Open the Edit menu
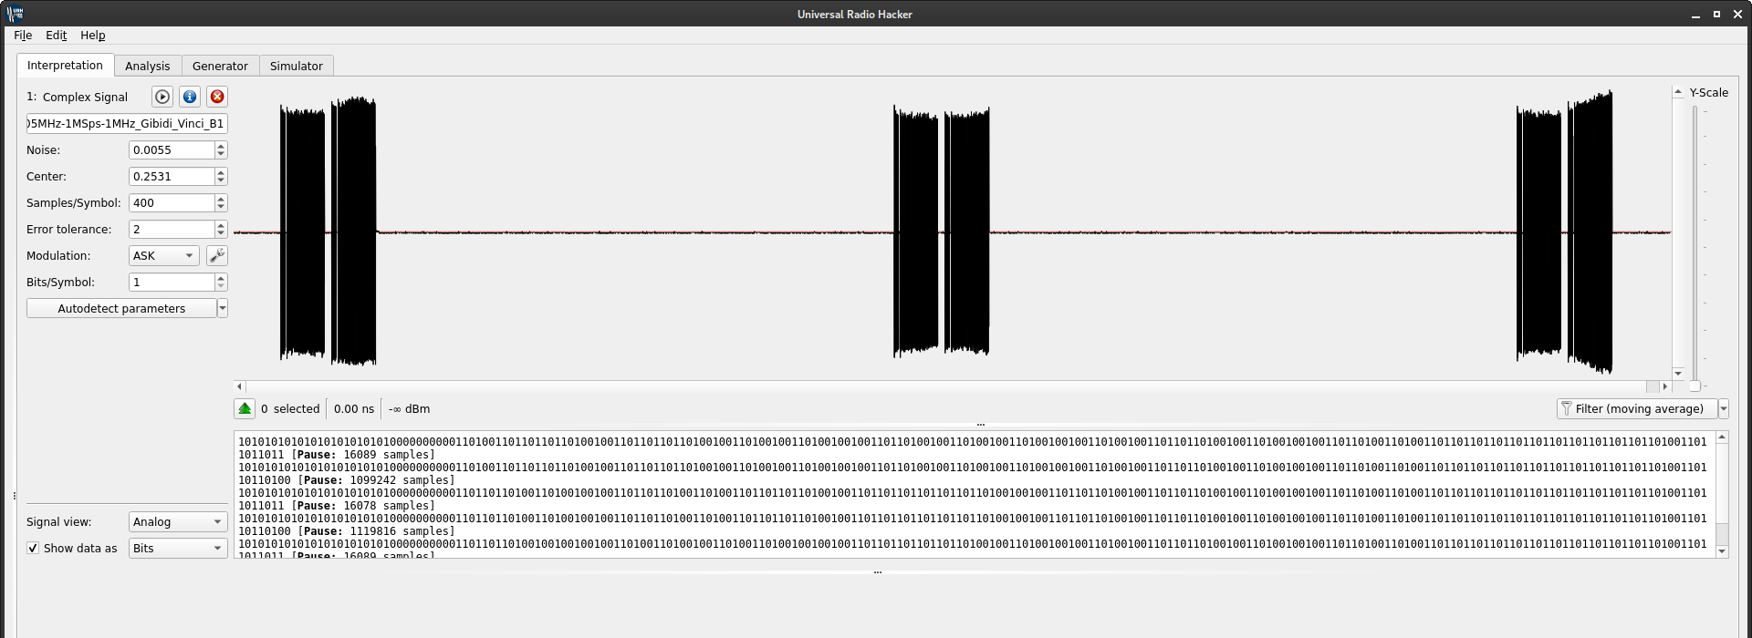This screenshot has width=1752, height=638. click(57, 36)
